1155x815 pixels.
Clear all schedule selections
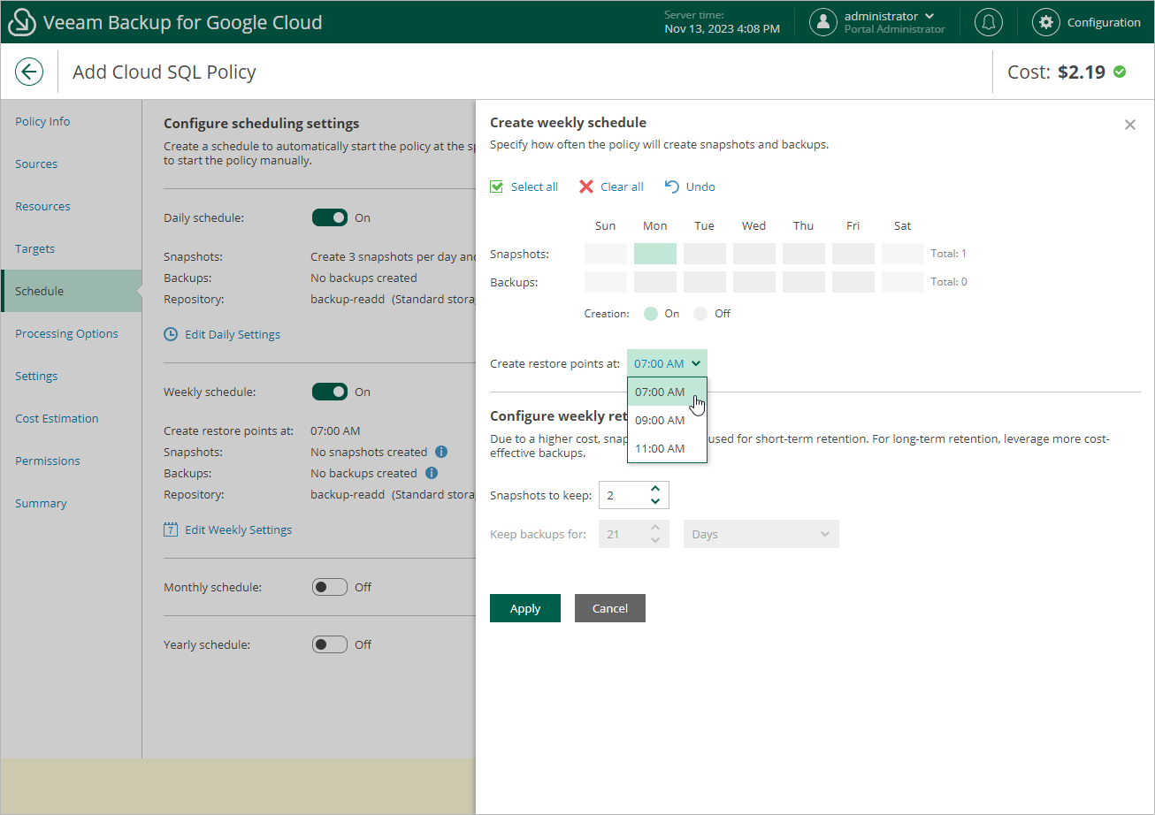pyautogui.click(x=611, y=187)
